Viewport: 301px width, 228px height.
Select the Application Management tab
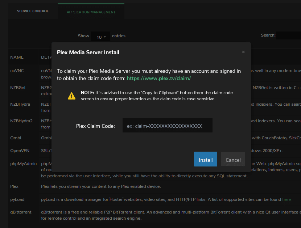point(91,12)
